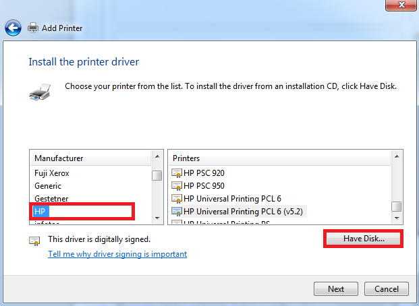Open the Have Disk... dialog
Screen dimensions: 419x306
pos(364,239)
